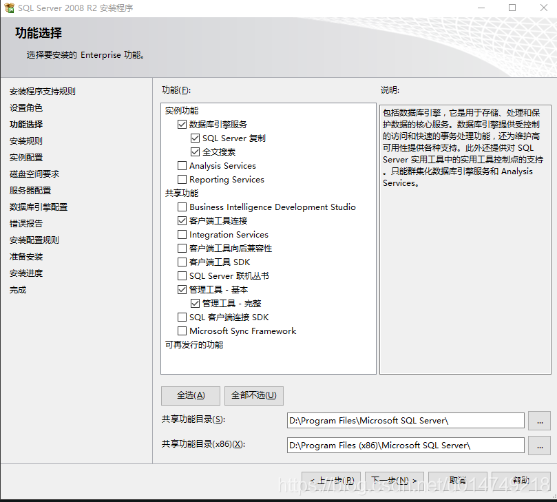Image resolution: width=557 pixels, height=502 pixels.
Task: Select the 安装规则 step
Action: pyautogui.click(x=26, y=141)
